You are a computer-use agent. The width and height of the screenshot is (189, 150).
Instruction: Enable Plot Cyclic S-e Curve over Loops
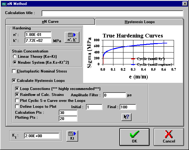point(17,101)
